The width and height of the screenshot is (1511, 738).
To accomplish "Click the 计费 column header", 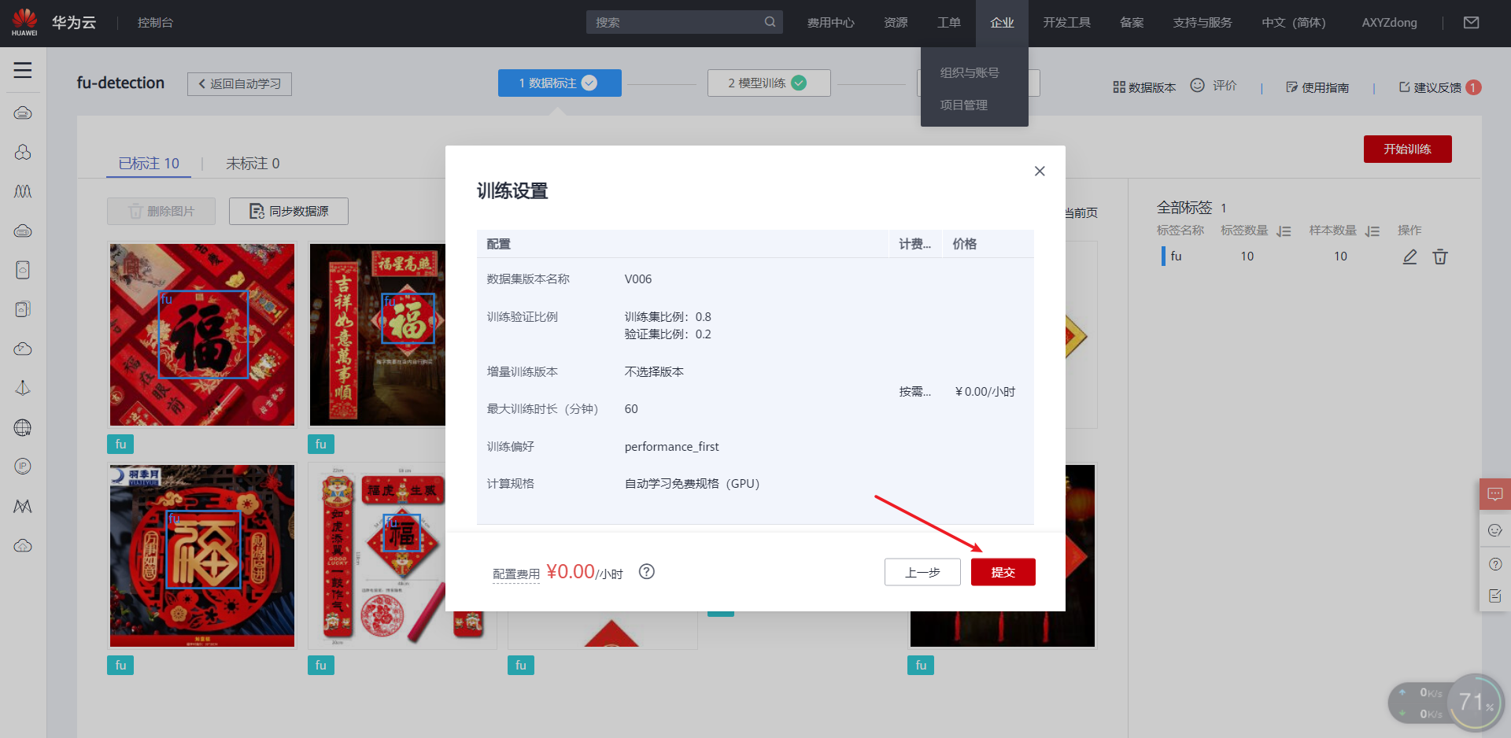I will (x=914, y=244).
